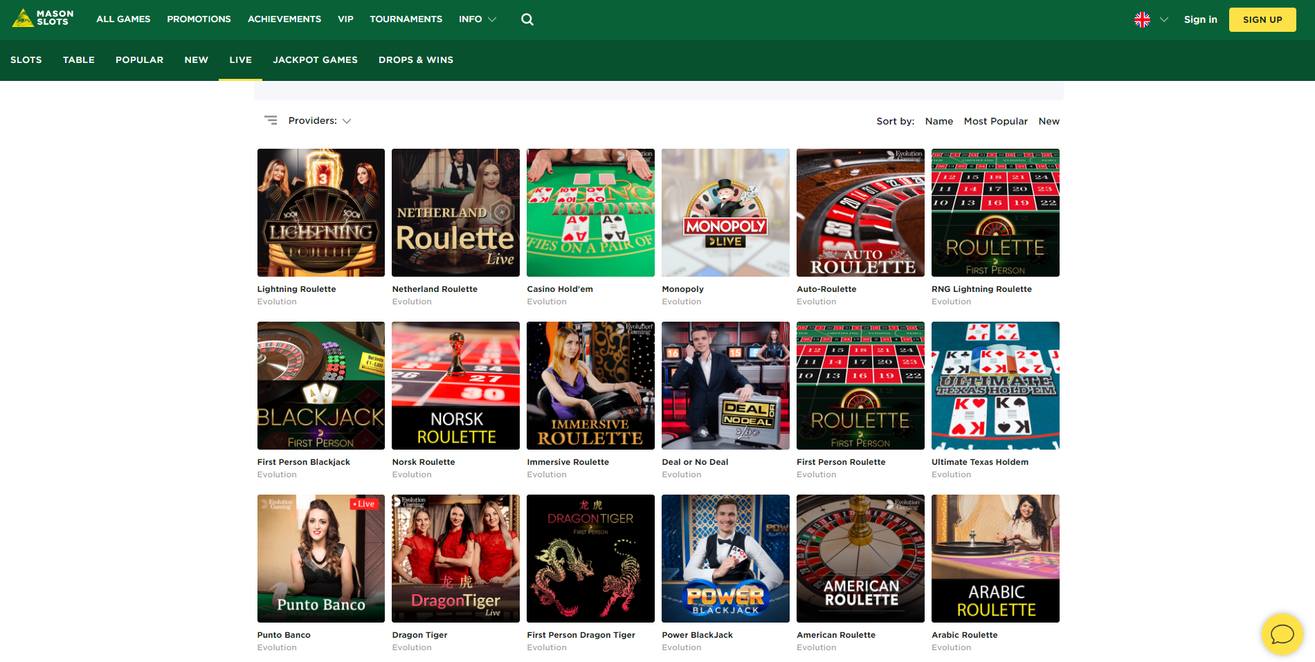Click the 'Arabic Roulette' title text
This screenshot has height=662, width=1315.
[x=964, y=635]
